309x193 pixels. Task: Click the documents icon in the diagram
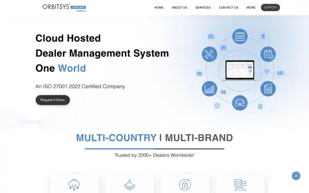268,89
